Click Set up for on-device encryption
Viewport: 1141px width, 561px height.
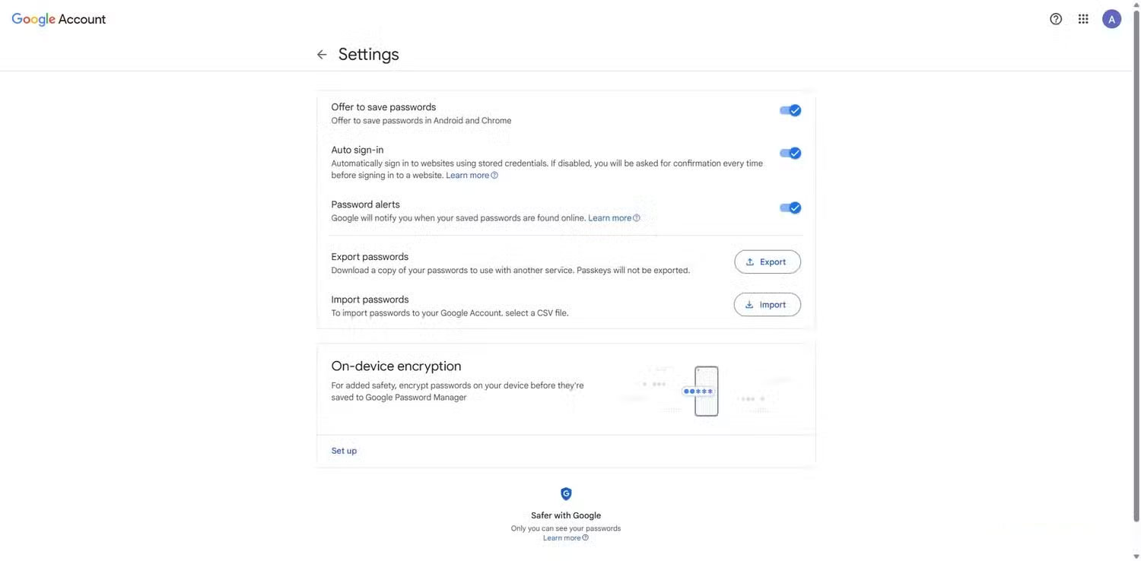click(x=344, y=451)
